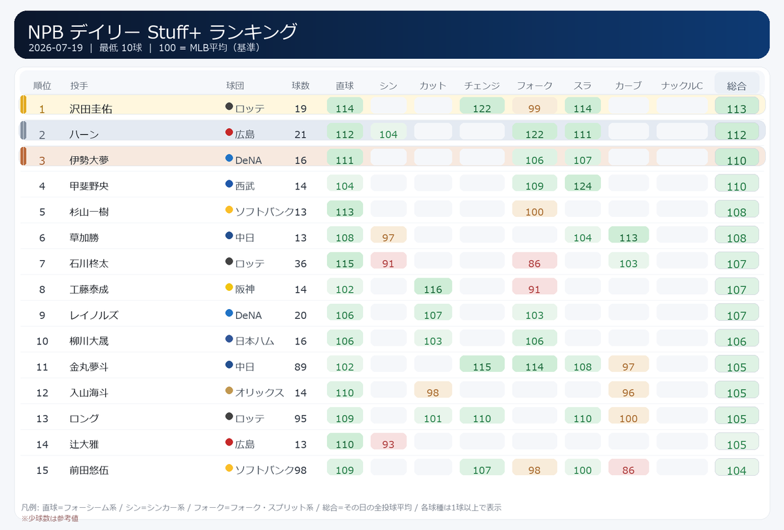Click the ナックルC column header
Viewport: 784px width, 530px height.
[x=681, y=86]
